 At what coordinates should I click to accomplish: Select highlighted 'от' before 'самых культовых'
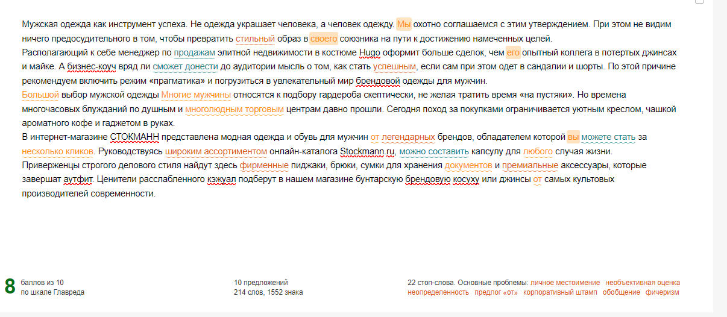(x=537, y=179)
